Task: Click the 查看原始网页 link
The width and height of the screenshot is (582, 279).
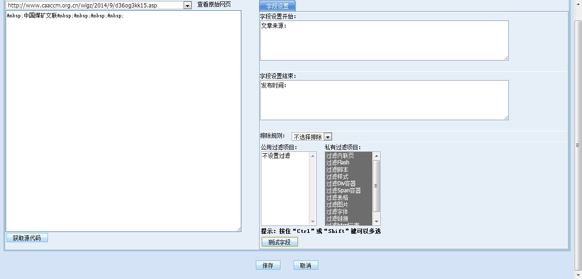Action: 214,5
